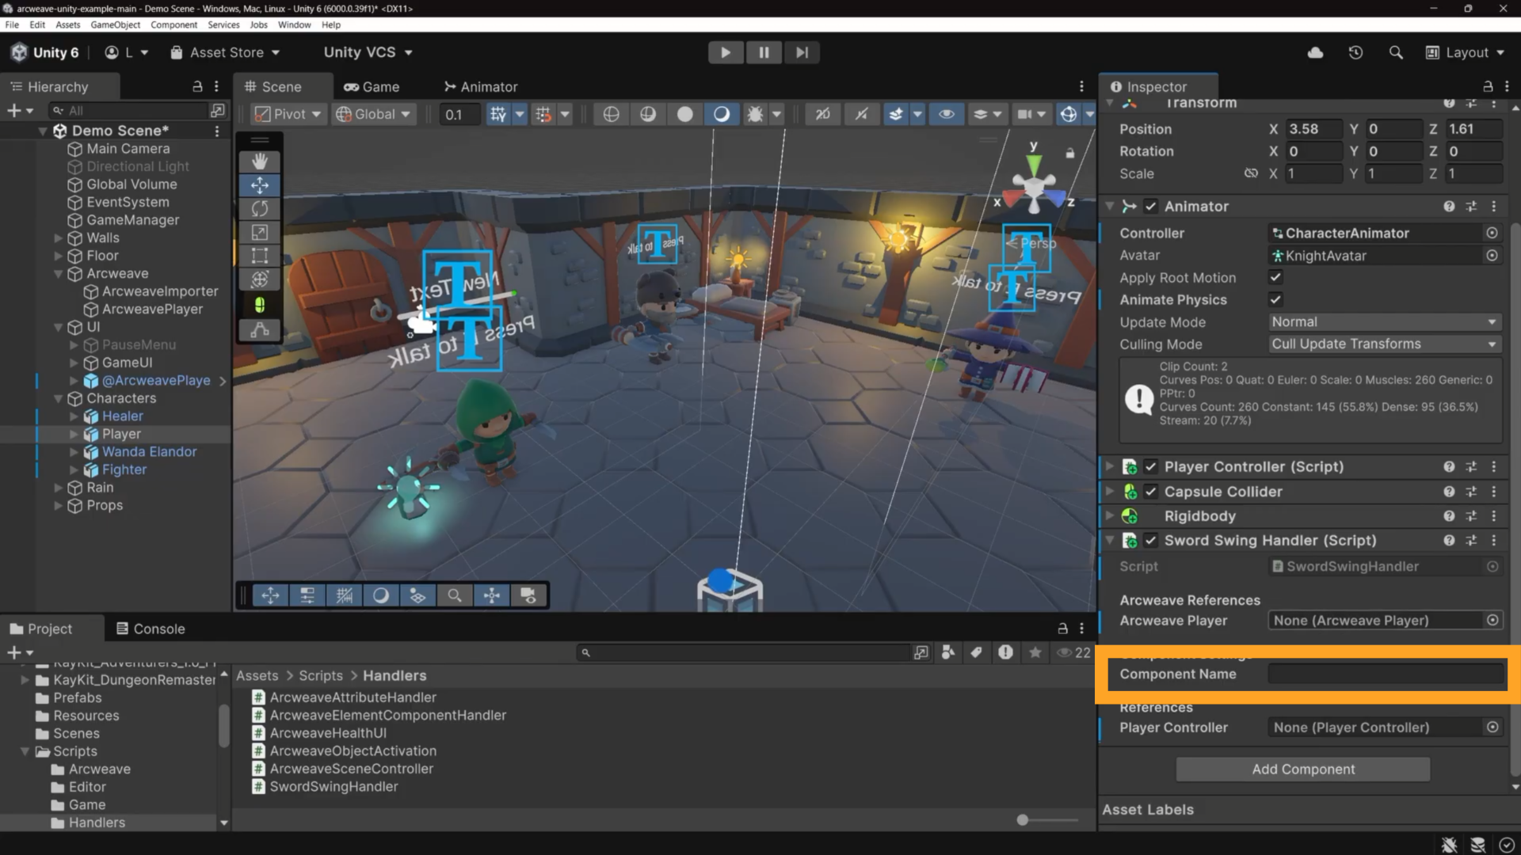1521x855 pixels.
Task: Select the Hand view tool
Action: point(260,161)
